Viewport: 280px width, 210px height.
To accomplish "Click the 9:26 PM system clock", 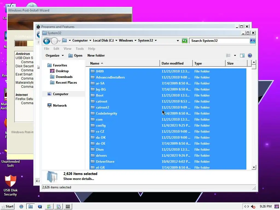I will click(266, 206).
